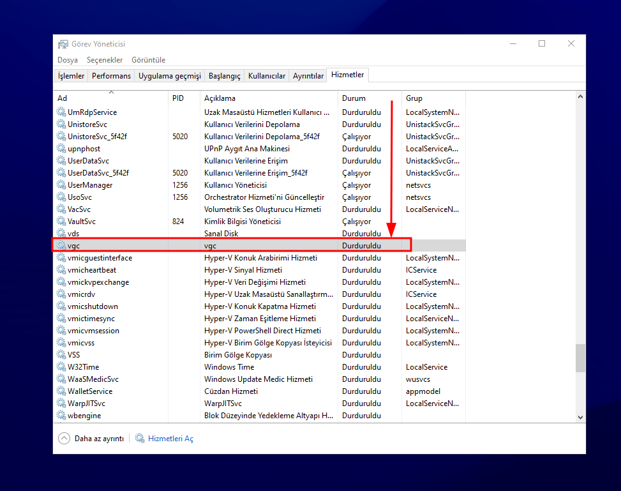Screen dimensions: 621x491
Task: Click the gear icon next to vmicvss
Action: coord(61,342)
